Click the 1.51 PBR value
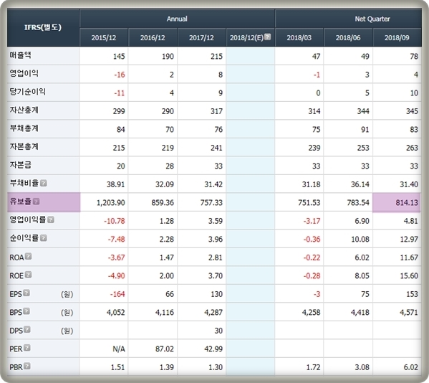This screenshot has height=383, width=429. click(118, 367)
